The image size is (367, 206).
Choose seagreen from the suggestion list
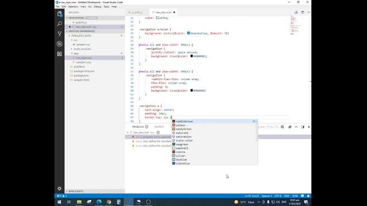pyautogui.click(x=214, y=144)
